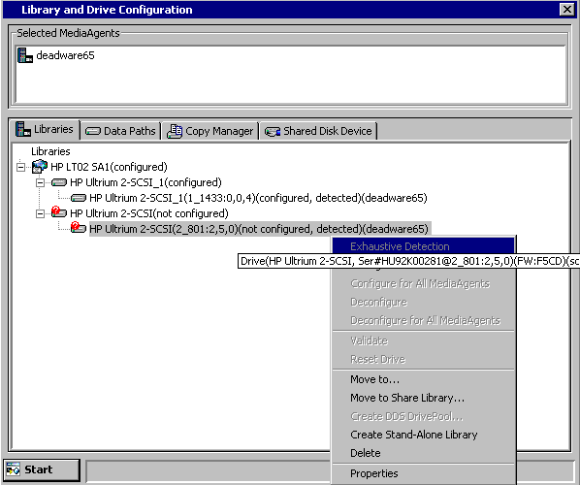
Task: Select HP Ultrium 2-SCSI(not configured) tree item
Action: coord(149,213)
